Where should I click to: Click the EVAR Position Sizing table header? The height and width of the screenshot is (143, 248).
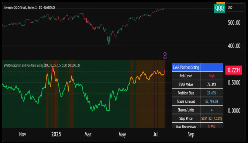(x=186, y=67)
